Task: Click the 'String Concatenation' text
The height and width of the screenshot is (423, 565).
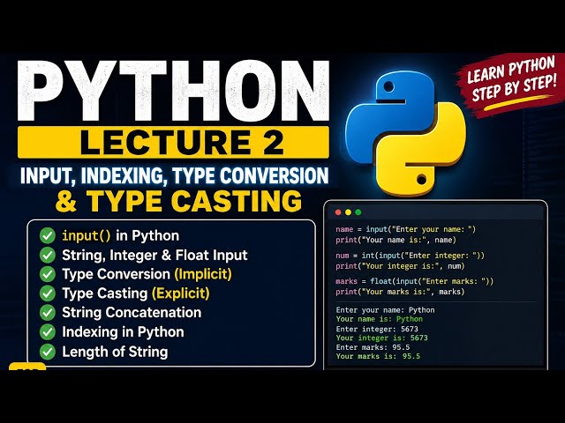Action: (132, 313)
